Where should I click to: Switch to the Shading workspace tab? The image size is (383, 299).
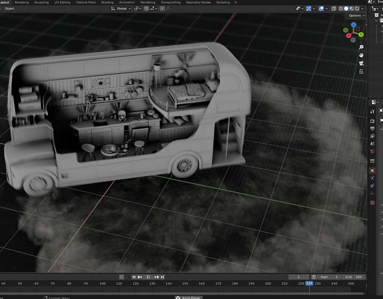pos(107,2)
